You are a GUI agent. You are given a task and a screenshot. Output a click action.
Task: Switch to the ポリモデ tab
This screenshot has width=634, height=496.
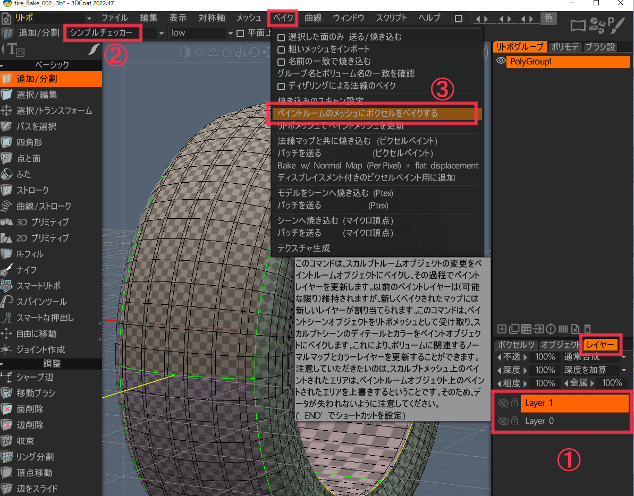(x=565, y=47)
